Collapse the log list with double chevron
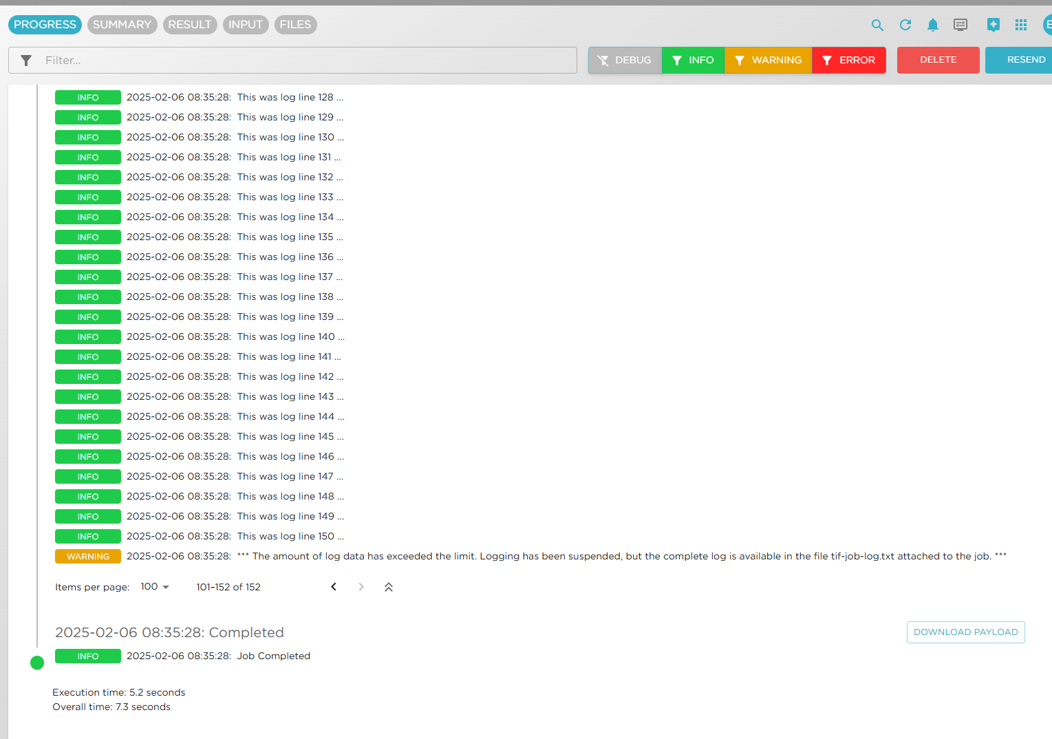 pyautogui.click(x=389, y=586)
